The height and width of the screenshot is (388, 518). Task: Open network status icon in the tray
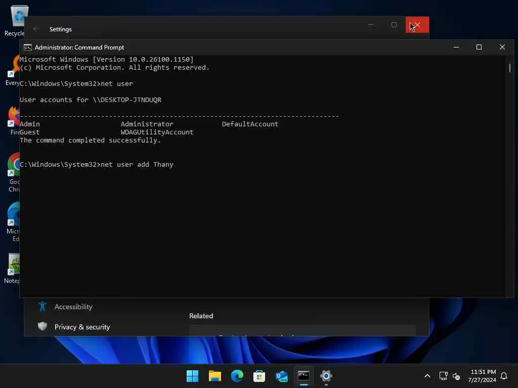443,376
